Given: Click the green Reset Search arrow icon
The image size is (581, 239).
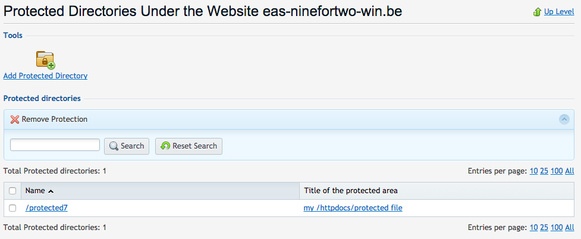Looking at the screenshot, I should point(165,146).
